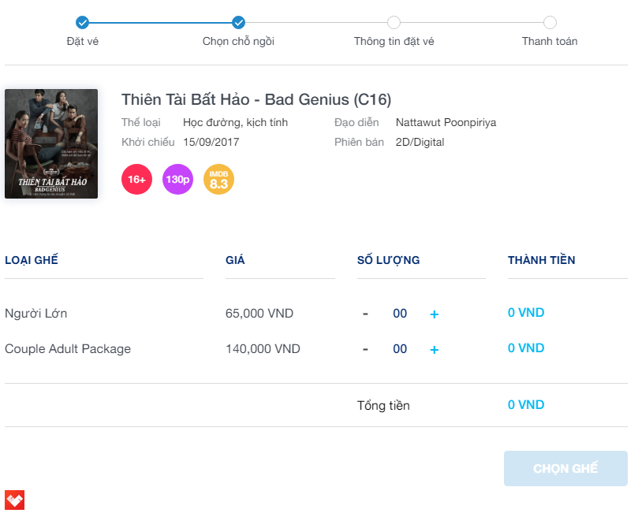638x513 pixels.
Task: Click the IMDB 8.3 rating badge
Action: coord(218,180)
